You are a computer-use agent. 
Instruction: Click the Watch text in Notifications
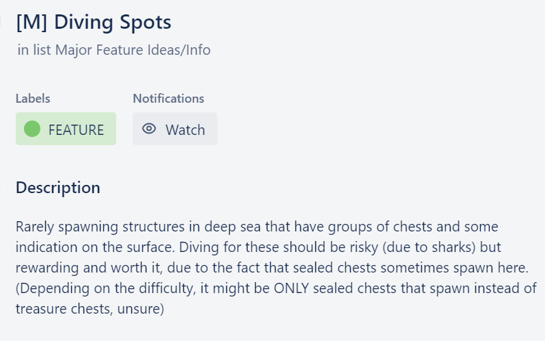click(185, 130)
